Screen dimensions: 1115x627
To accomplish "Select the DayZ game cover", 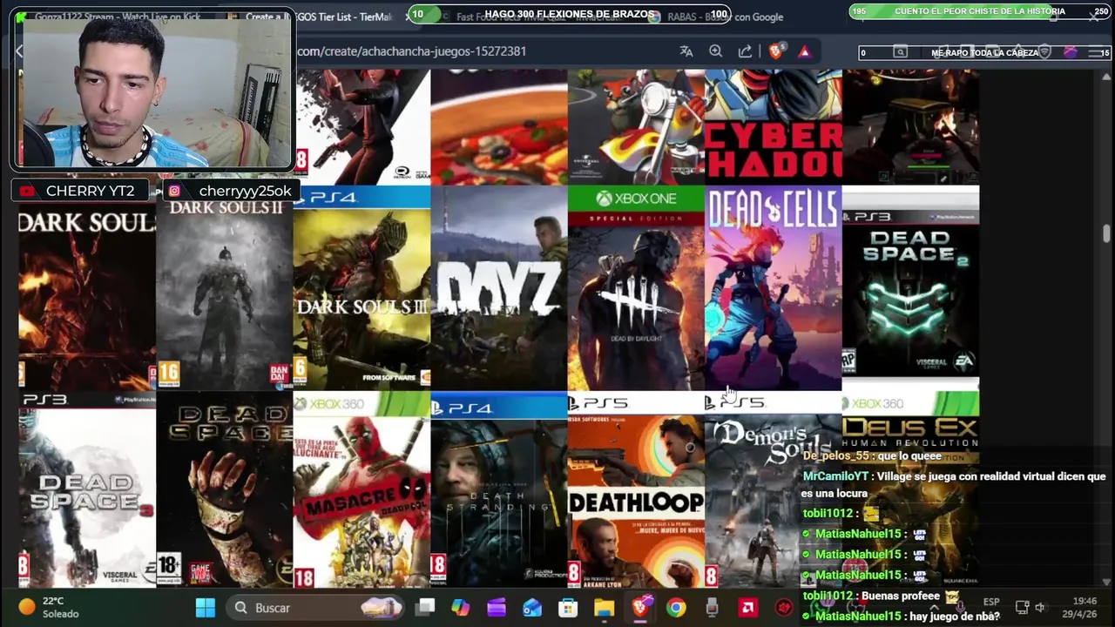I will [x=499, y=288].
